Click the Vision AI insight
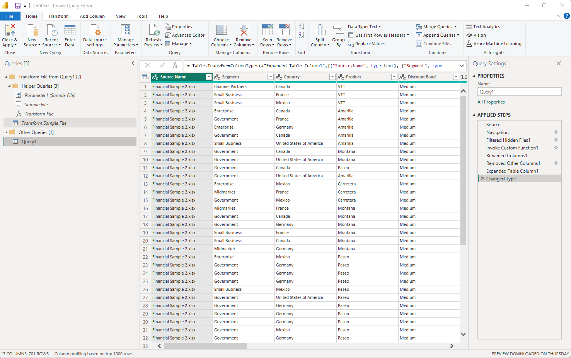This screenshot has width=571, height=358. tap(476, 35)
